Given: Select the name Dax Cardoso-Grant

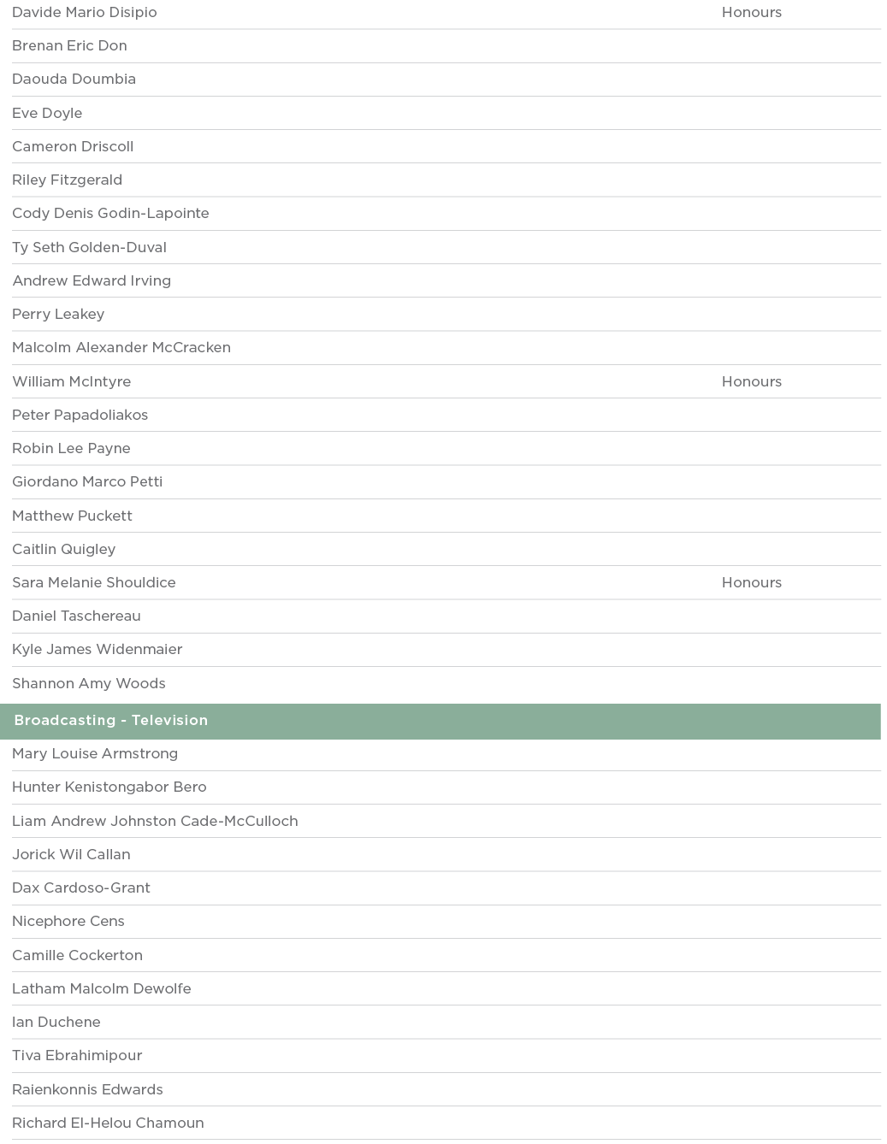Looking at the screenshot, I should [81, 888].
